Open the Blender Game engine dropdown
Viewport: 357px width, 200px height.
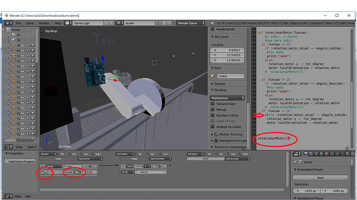click(x=190, y=23)
